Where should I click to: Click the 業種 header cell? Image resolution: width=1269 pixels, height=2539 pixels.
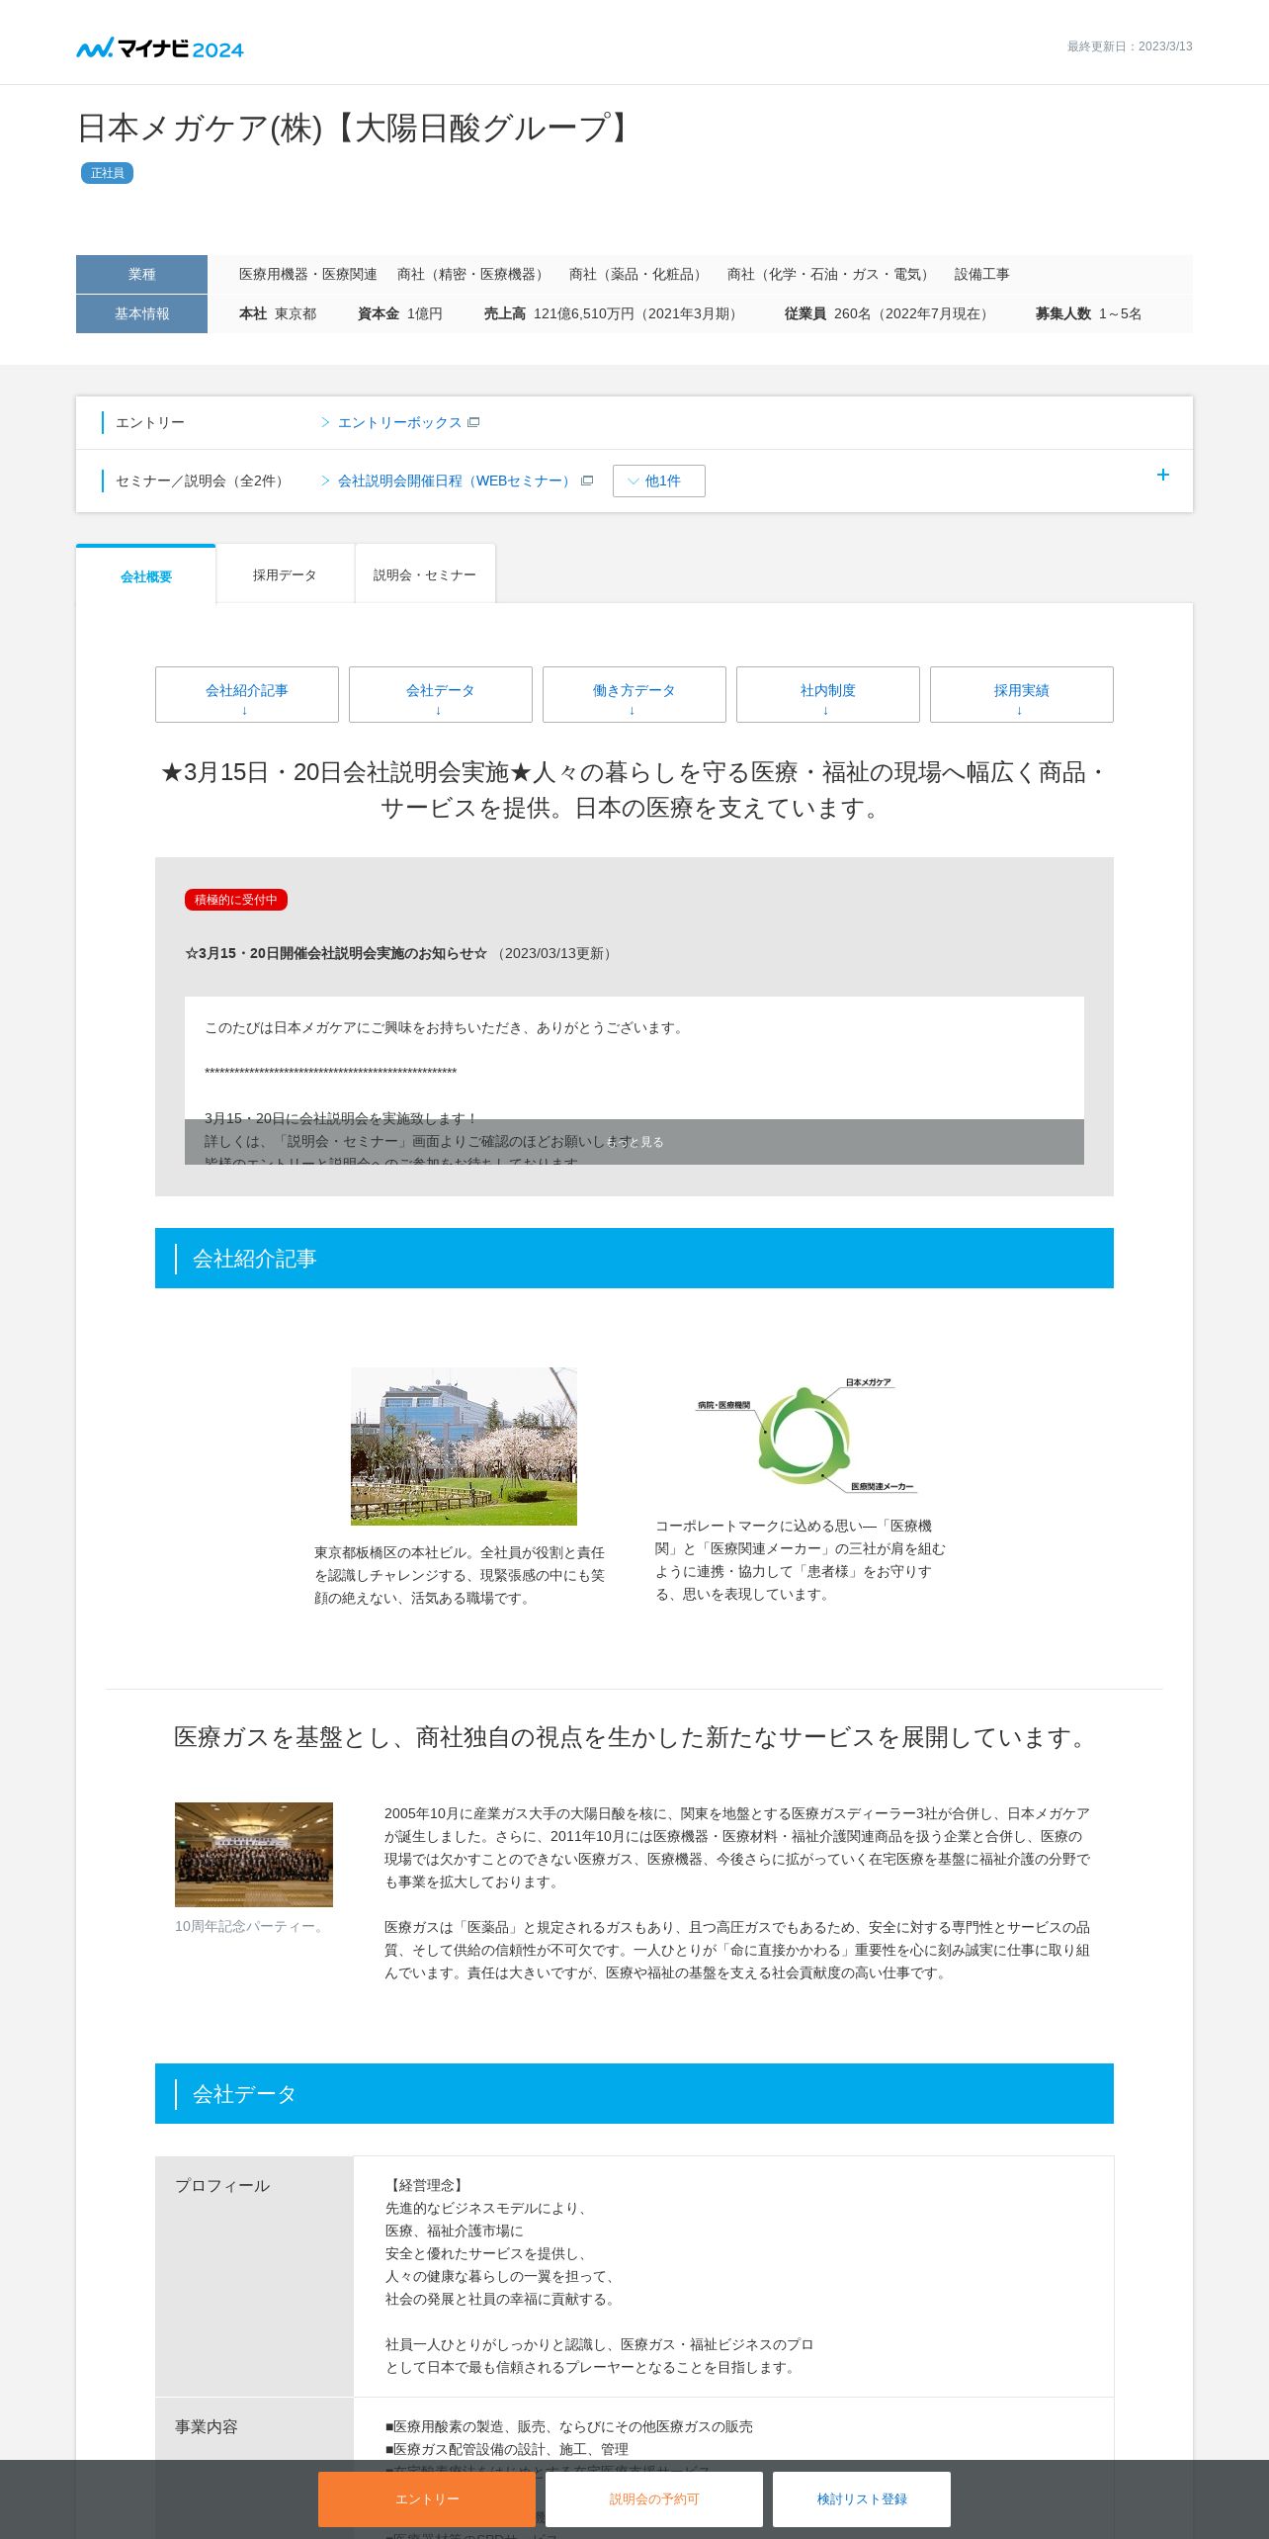point(141,274)
